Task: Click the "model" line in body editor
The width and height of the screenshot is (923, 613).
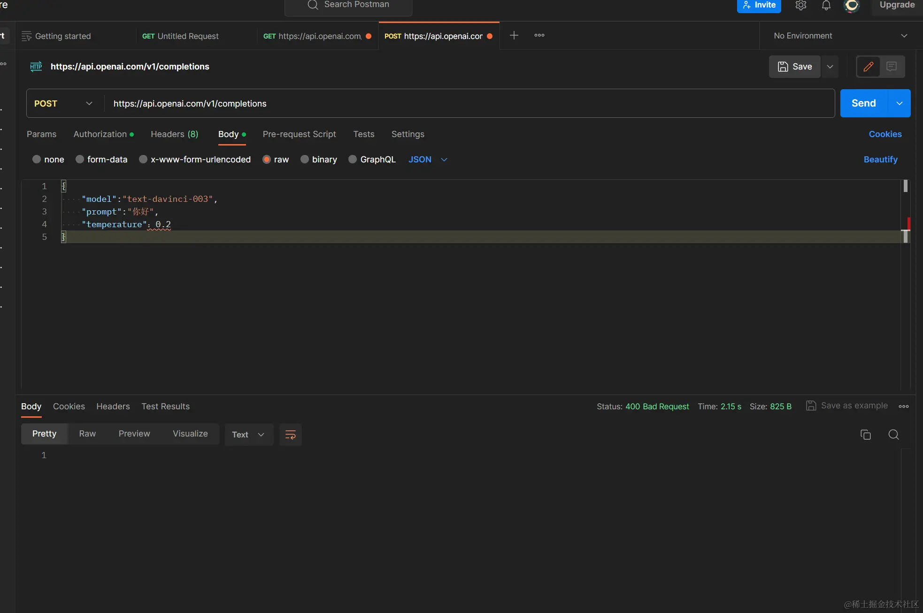Action: (149, 199)
